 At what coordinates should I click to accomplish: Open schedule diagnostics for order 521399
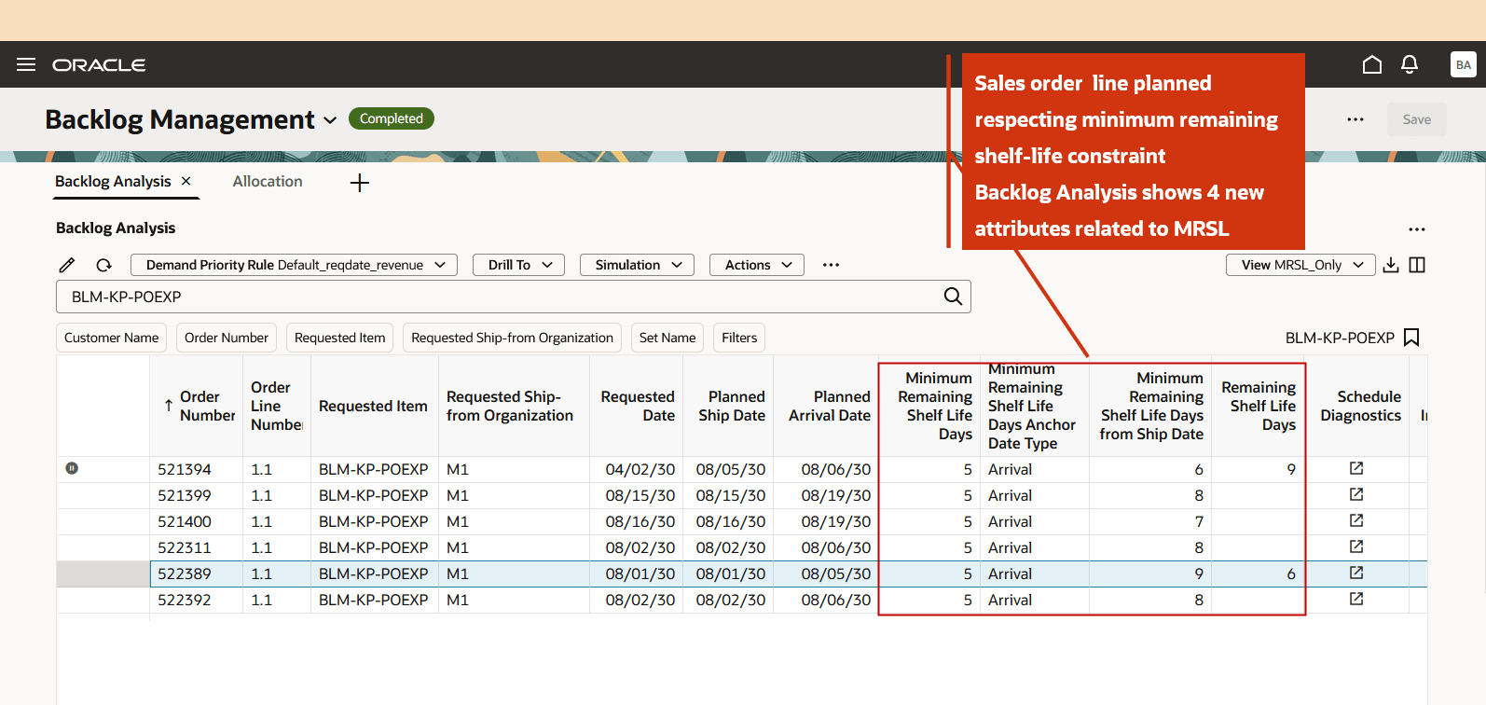click(x=1356, y=494)
